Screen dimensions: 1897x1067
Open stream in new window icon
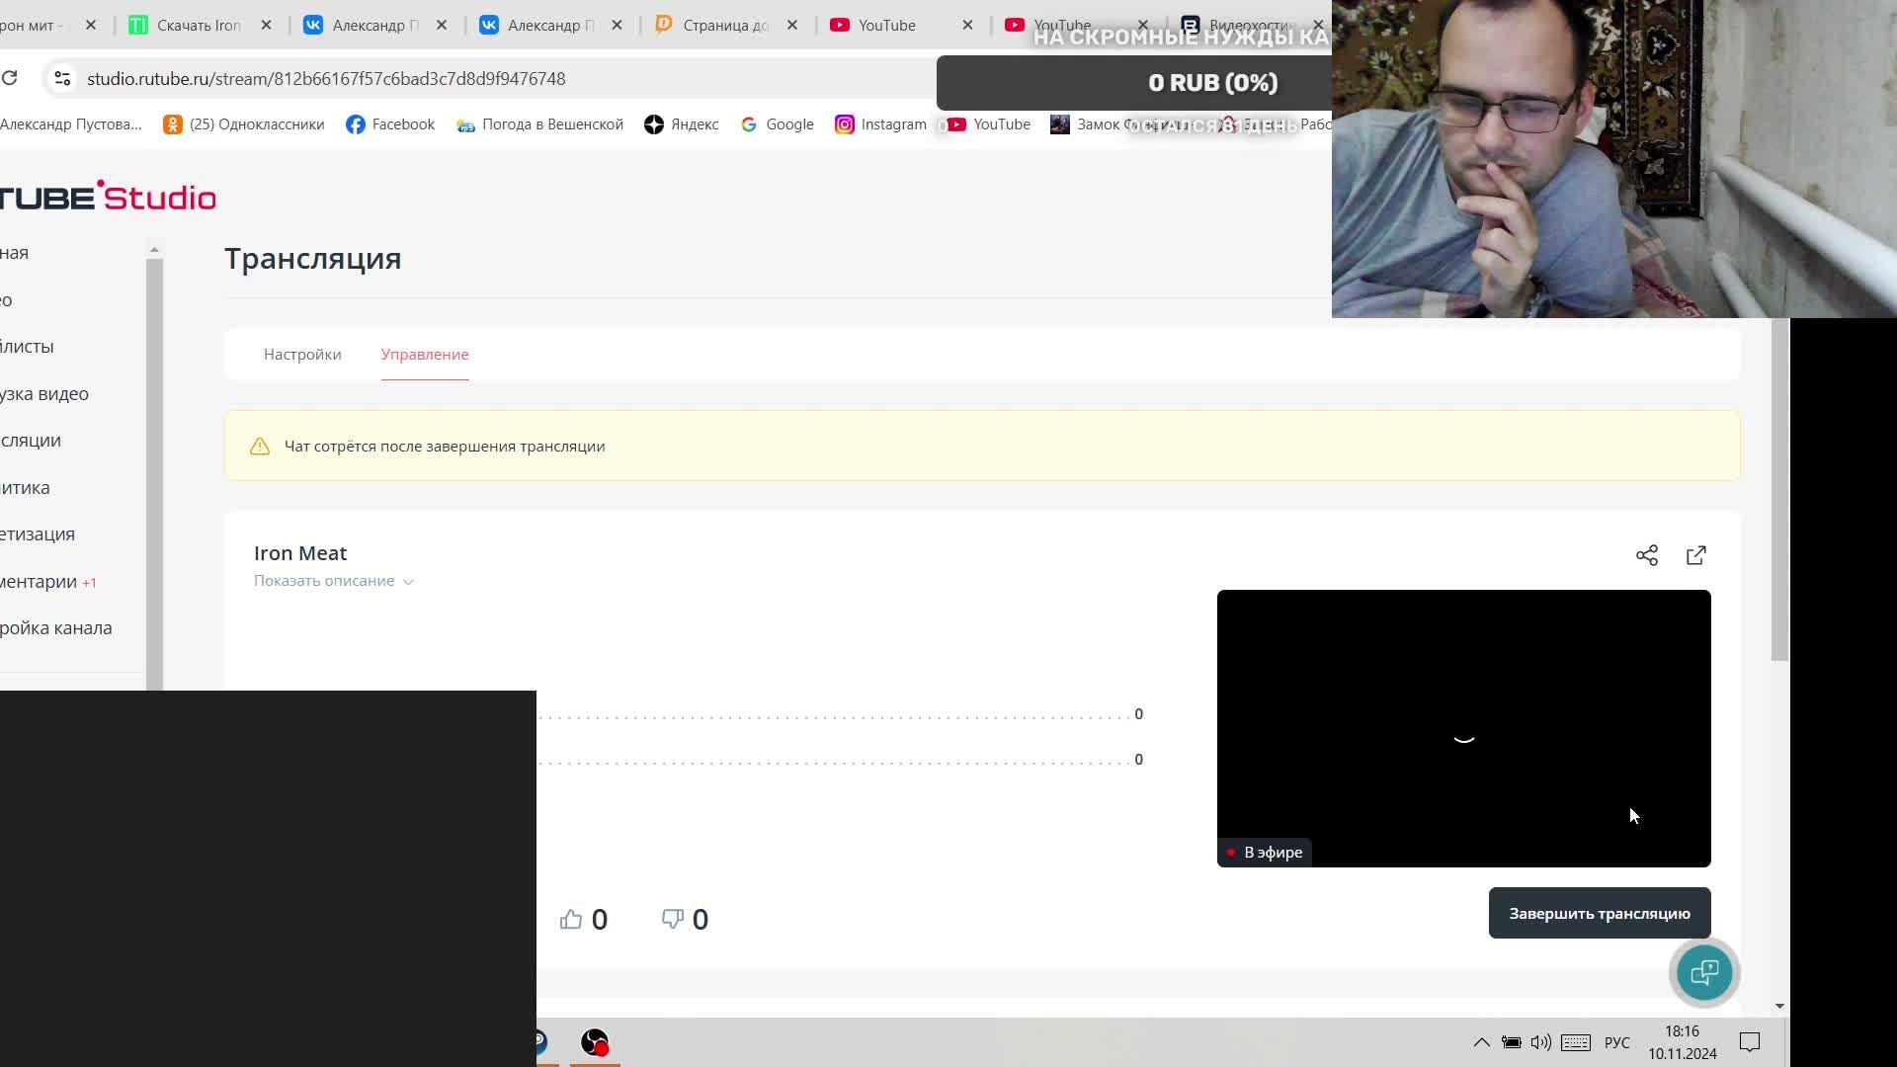click(x=1695, y=555)
